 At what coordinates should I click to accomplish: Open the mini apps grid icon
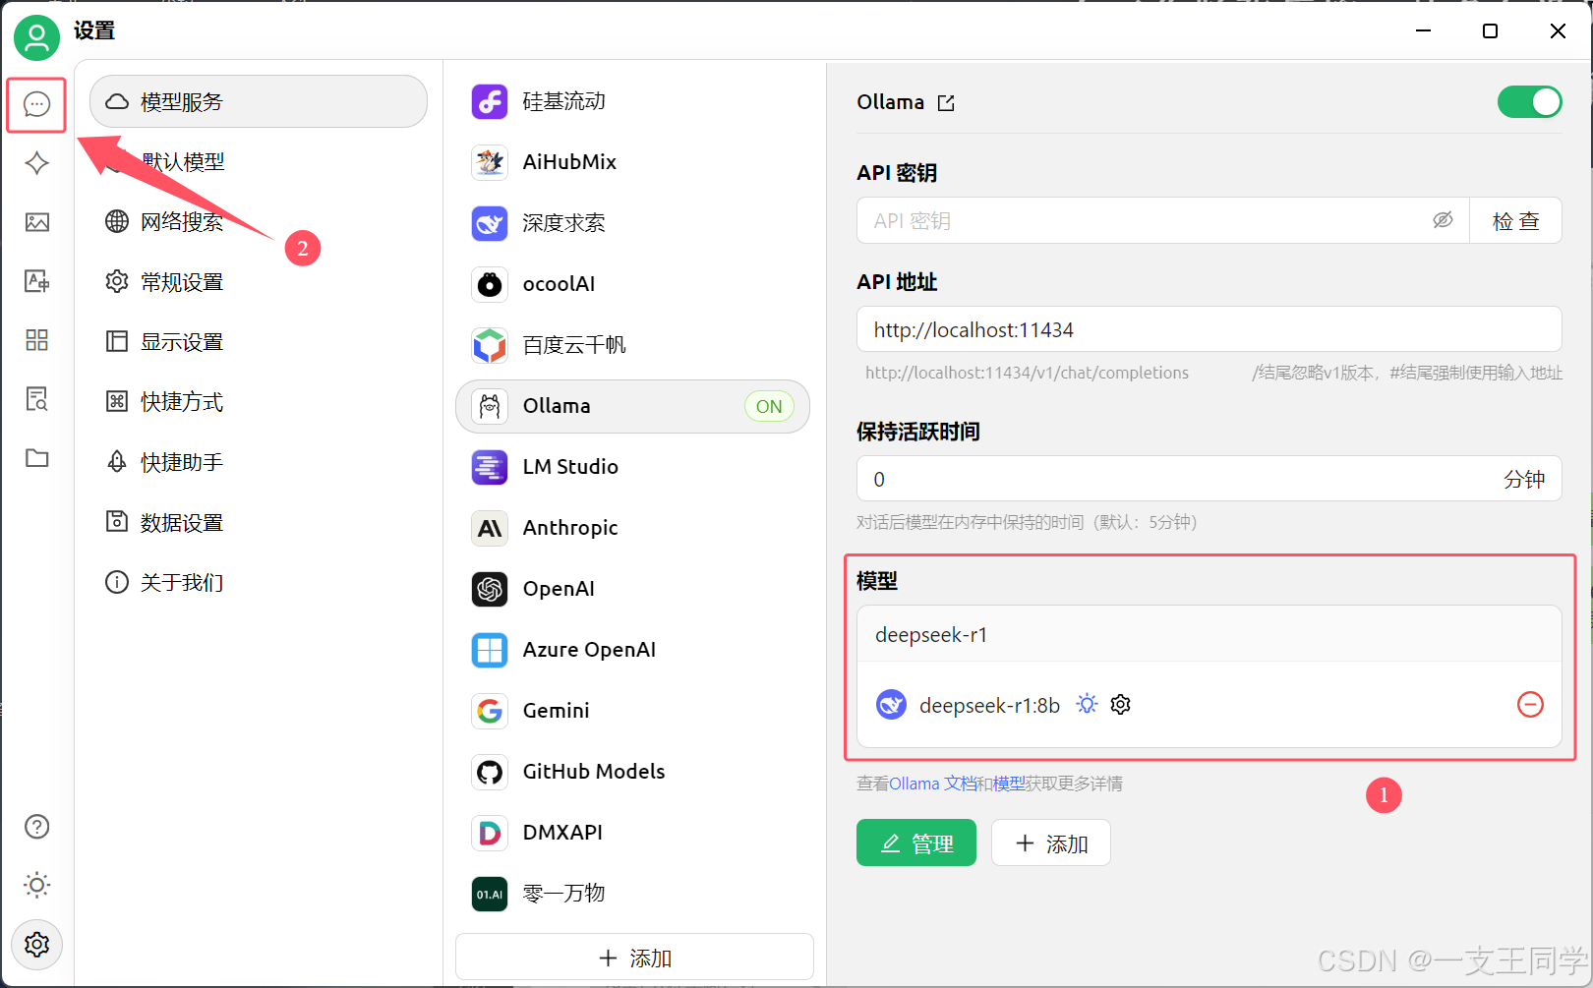[x=36, y=340]
